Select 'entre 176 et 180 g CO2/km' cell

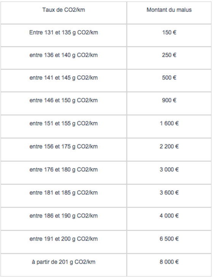[64, 173]
